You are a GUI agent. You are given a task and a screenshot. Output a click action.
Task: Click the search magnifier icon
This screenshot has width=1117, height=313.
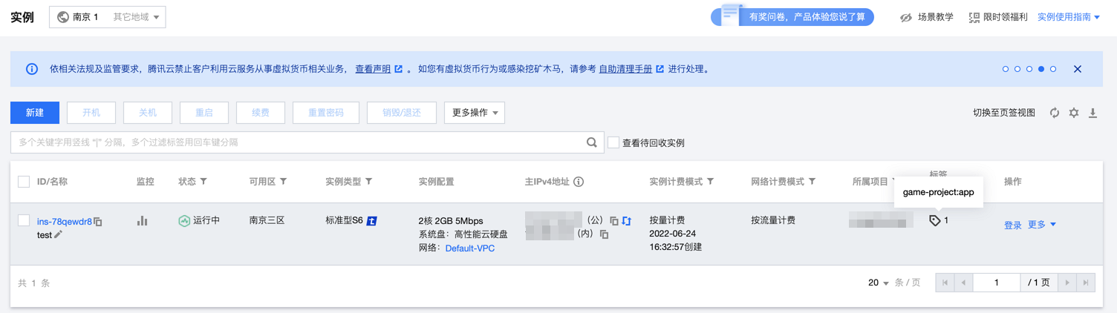click(591, 142)
